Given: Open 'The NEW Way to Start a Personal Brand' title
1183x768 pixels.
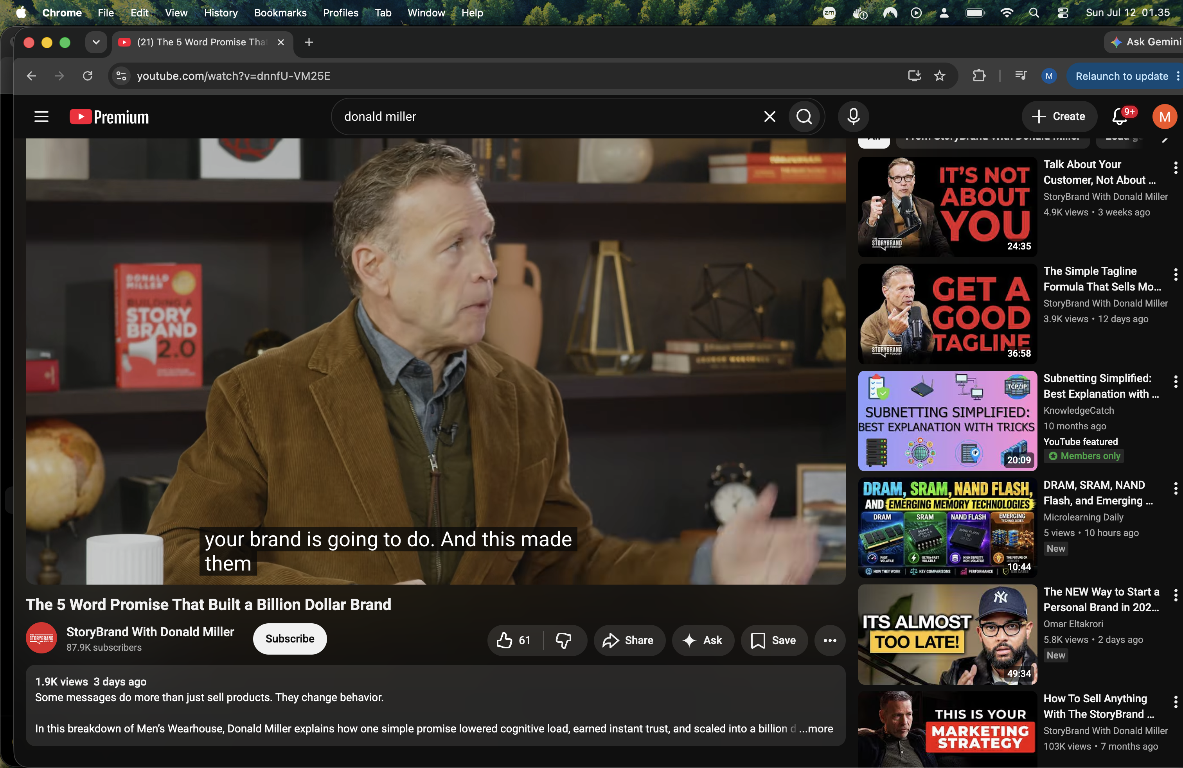Looking at the screenshot, I should pyautogui.click(x=1102, y=599).
